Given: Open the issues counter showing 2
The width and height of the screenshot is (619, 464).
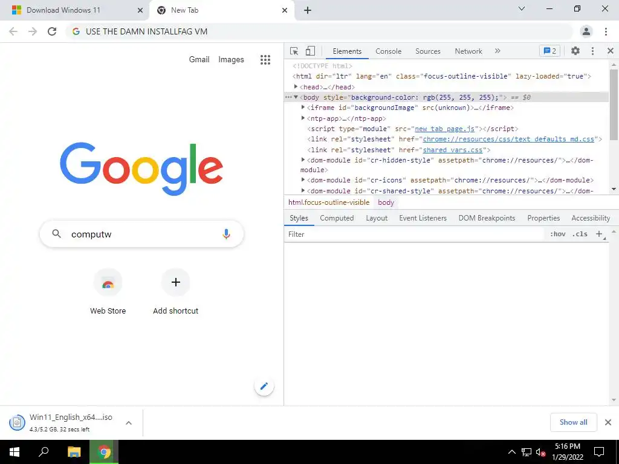Looking at the screenshot, I should tap(549, 51).
